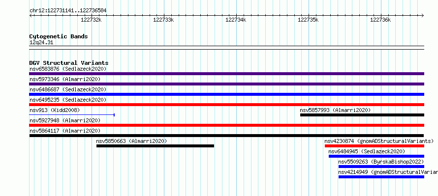Click the chr12:122731141..122736584 coordinates text

(68, 11)
